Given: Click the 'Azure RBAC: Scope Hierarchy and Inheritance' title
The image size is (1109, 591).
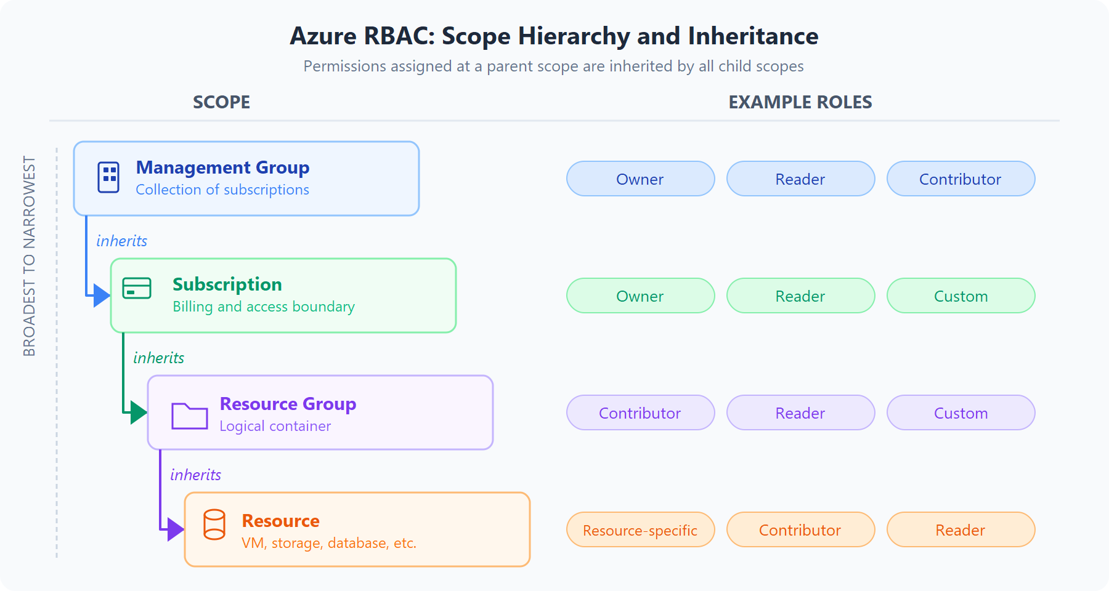Looking at the screenshot, I should (x=554, y=36).
